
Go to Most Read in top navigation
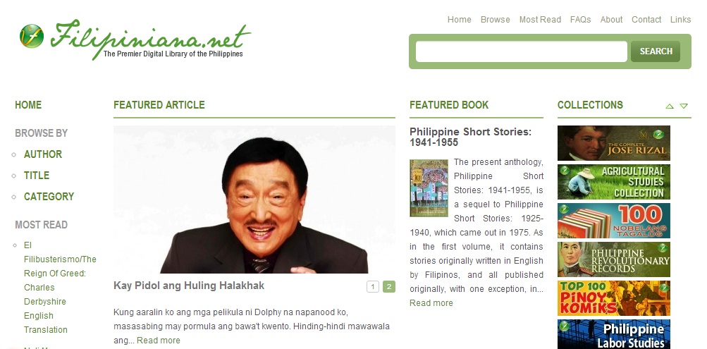point(540,20)
